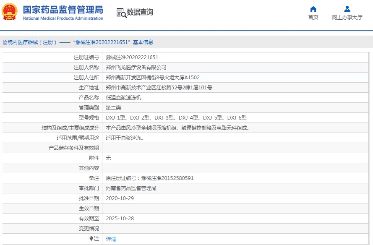
Task: Click the 有效期至 label
Action: pos(89,218)
